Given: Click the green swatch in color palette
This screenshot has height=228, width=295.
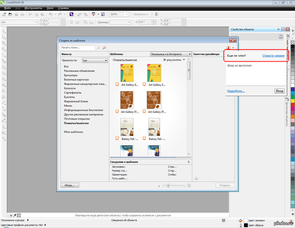Looking at the screenshot, I should tap(293, 97).
